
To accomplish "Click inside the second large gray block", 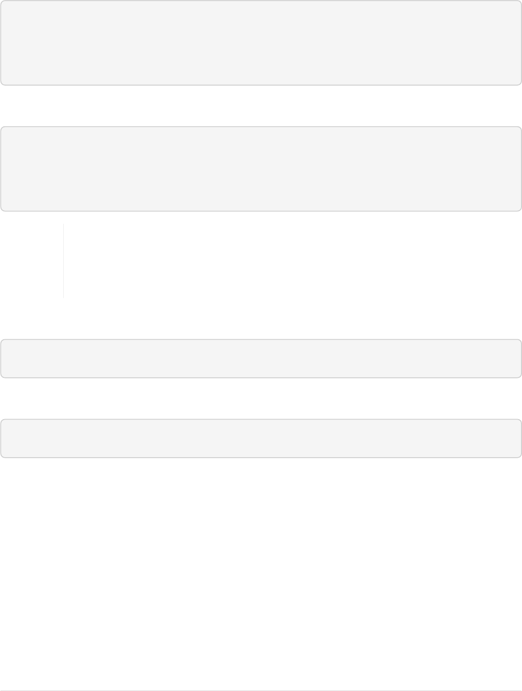I will [261, 169].
